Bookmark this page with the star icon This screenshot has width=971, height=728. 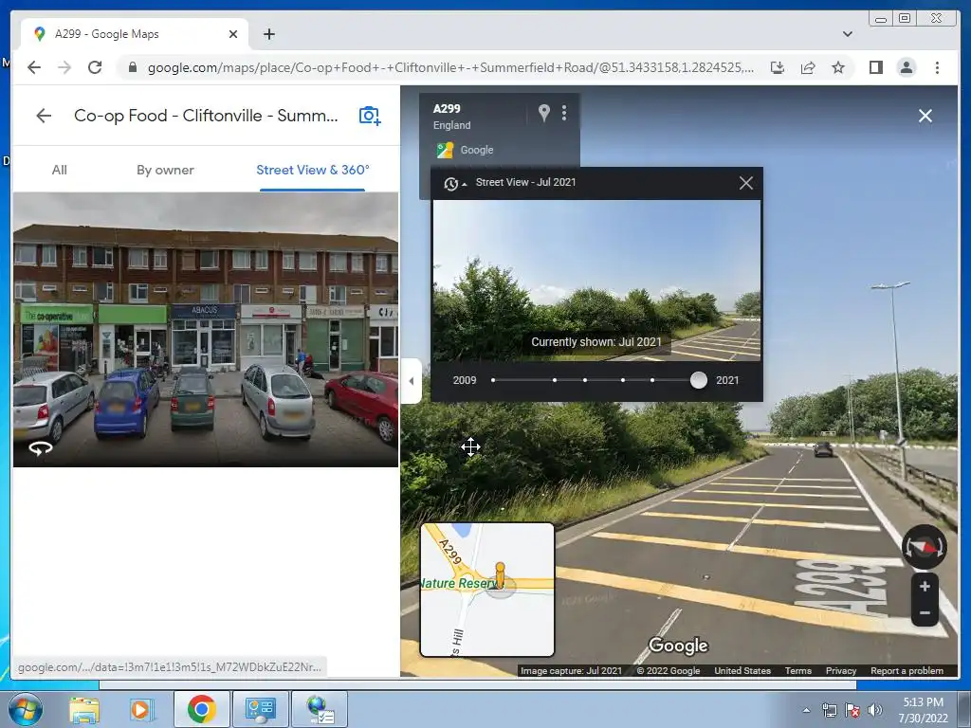pyautogui.click(x=838, y=67)
